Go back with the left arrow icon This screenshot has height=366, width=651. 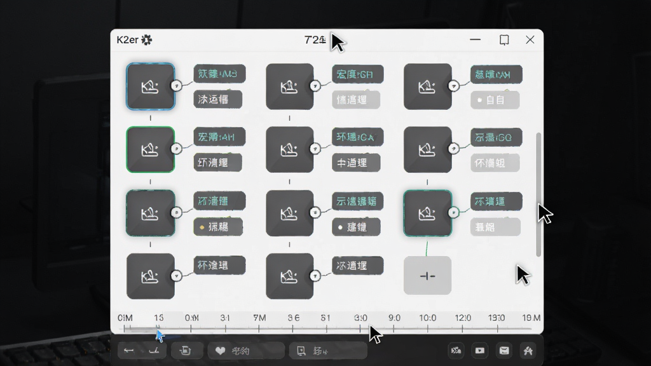coord(128,351)
